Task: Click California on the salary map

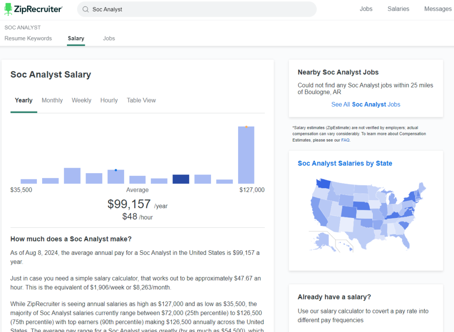Action: 318,211
